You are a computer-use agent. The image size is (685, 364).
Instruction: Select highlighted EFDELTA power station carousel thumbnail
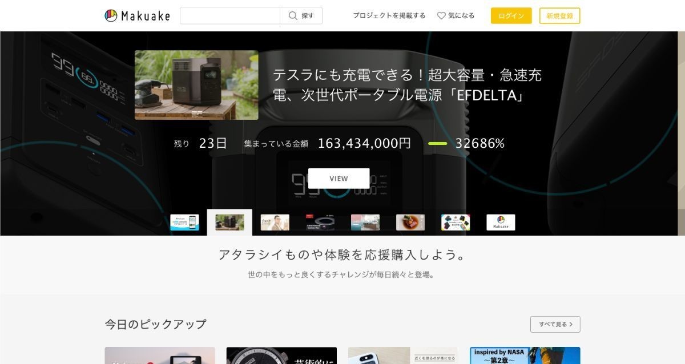(229, 223)
